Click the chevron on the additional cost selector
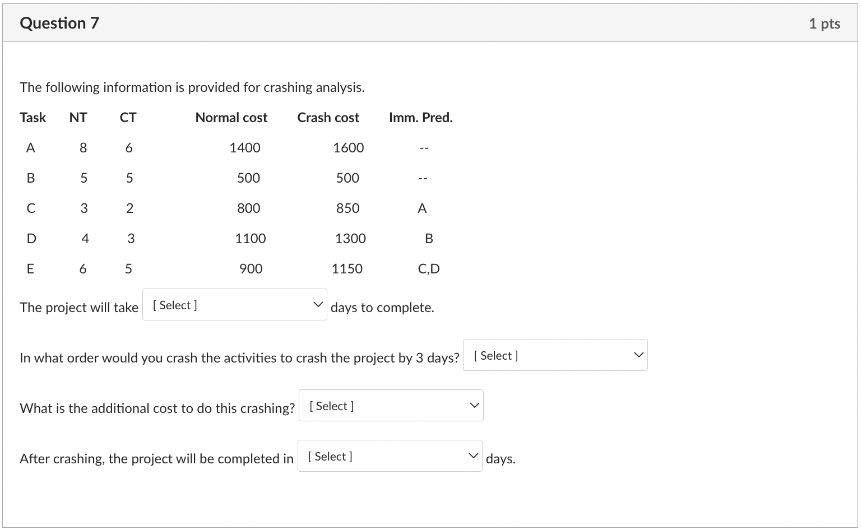Screen dimensions: 862x530 473,405
